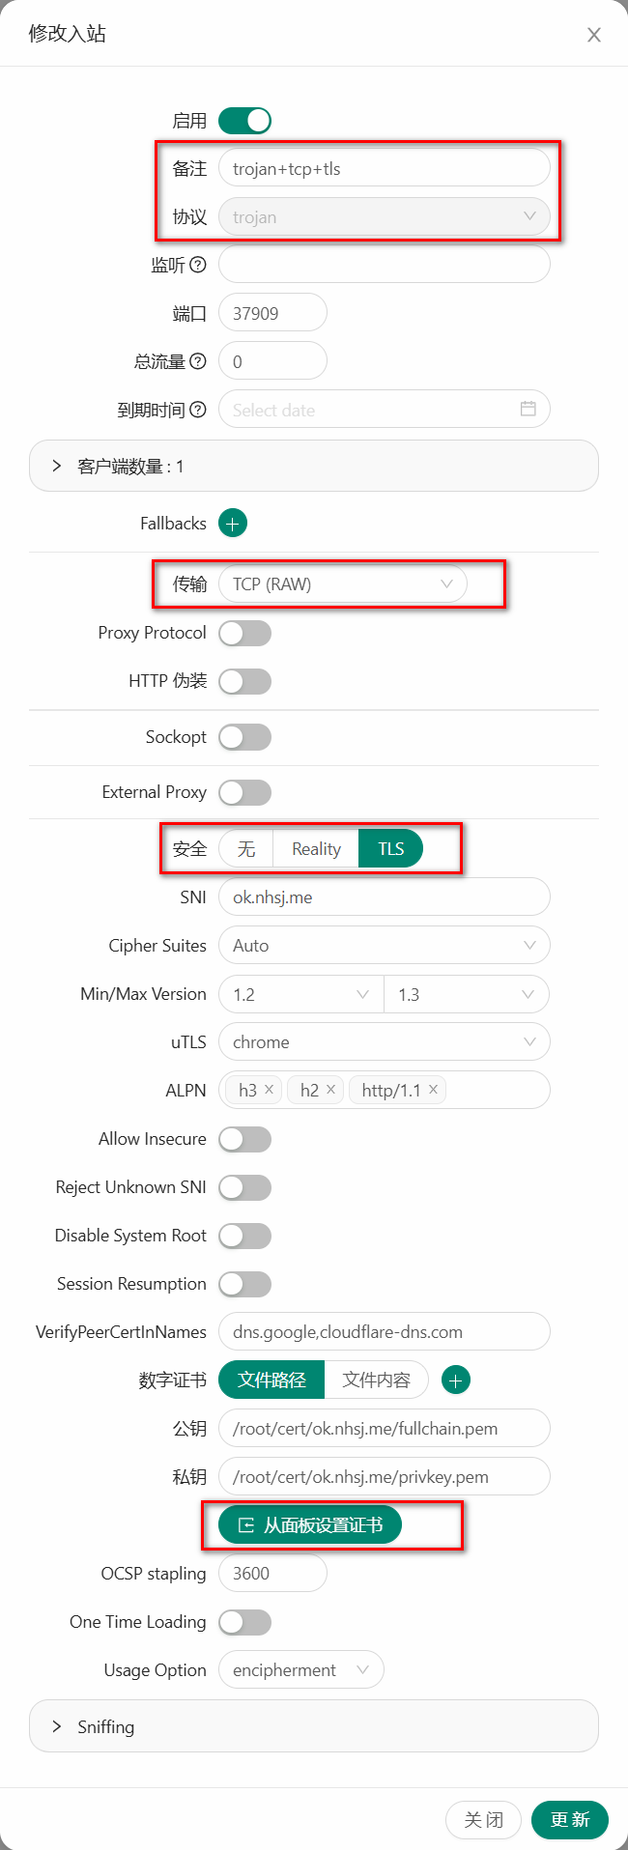
Task: Click the add Fallbacks plus icon
Action: [233, 523]
